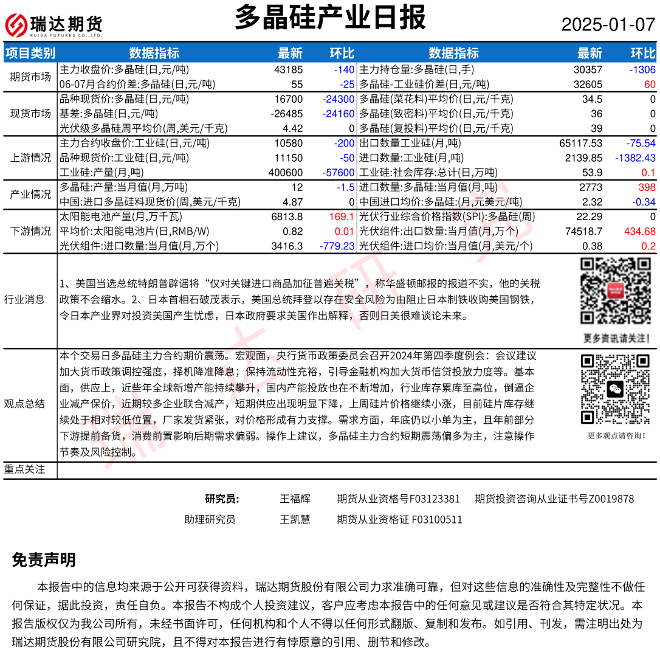
Task: Click the -779.23 change value
Action: [337, 246]
